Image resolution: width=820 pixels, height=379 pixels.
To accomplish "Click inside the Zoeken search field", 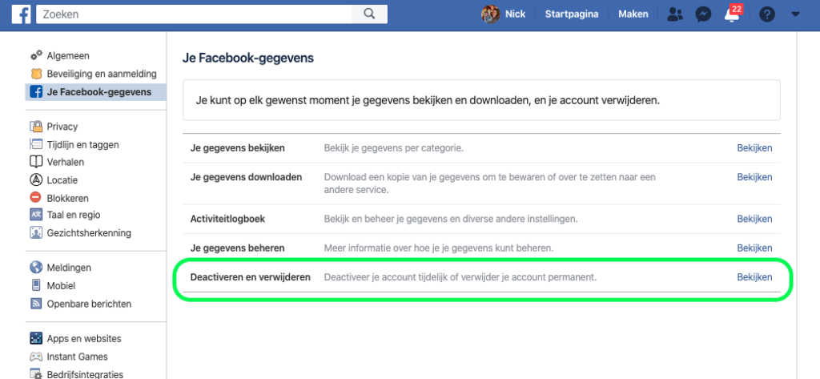I will tap(194, 14).
